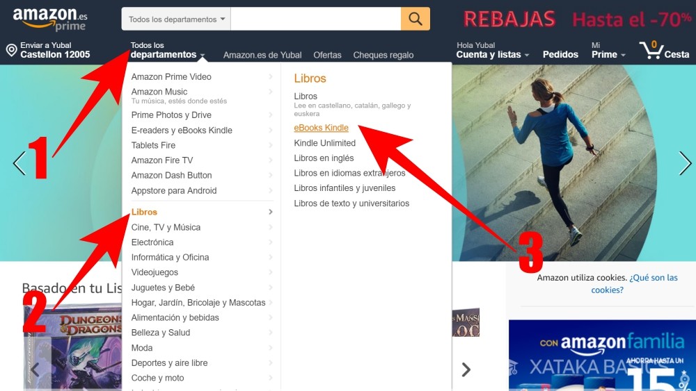Open Cheques regalo link

click(383, 55)
